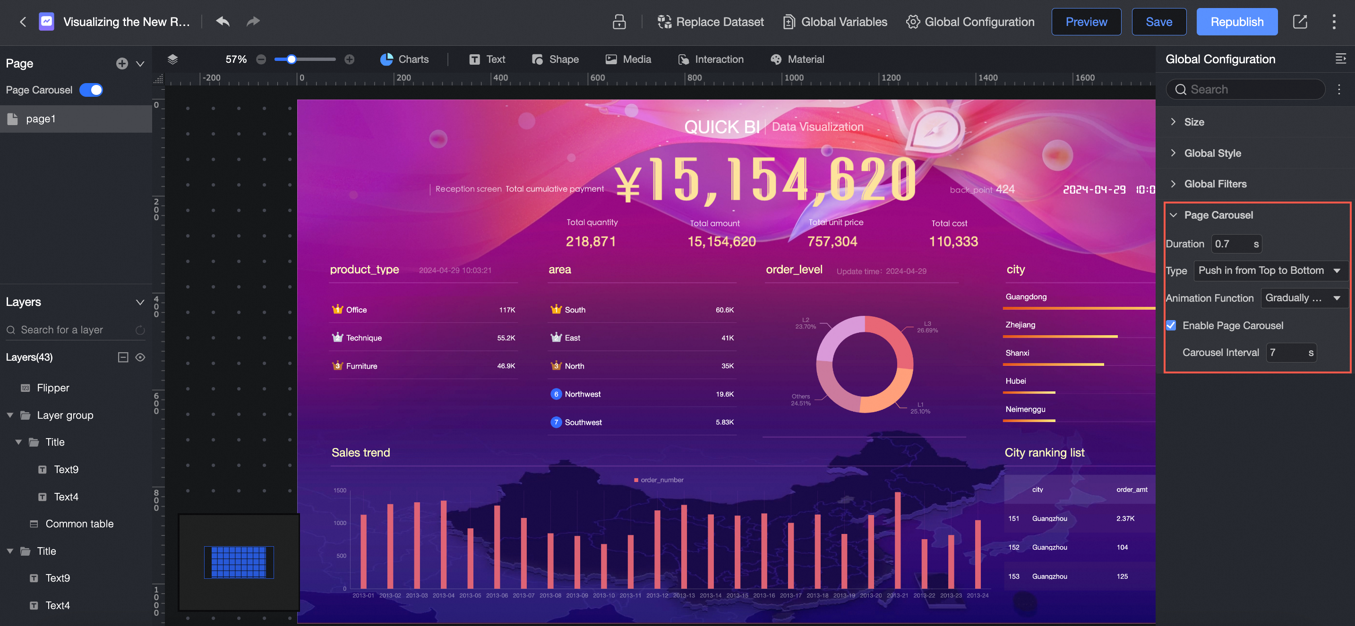The image size is (1355, 626).
Task: Uncheck Enable Page Carousel checkbox
Action: tap(1171, 325)
